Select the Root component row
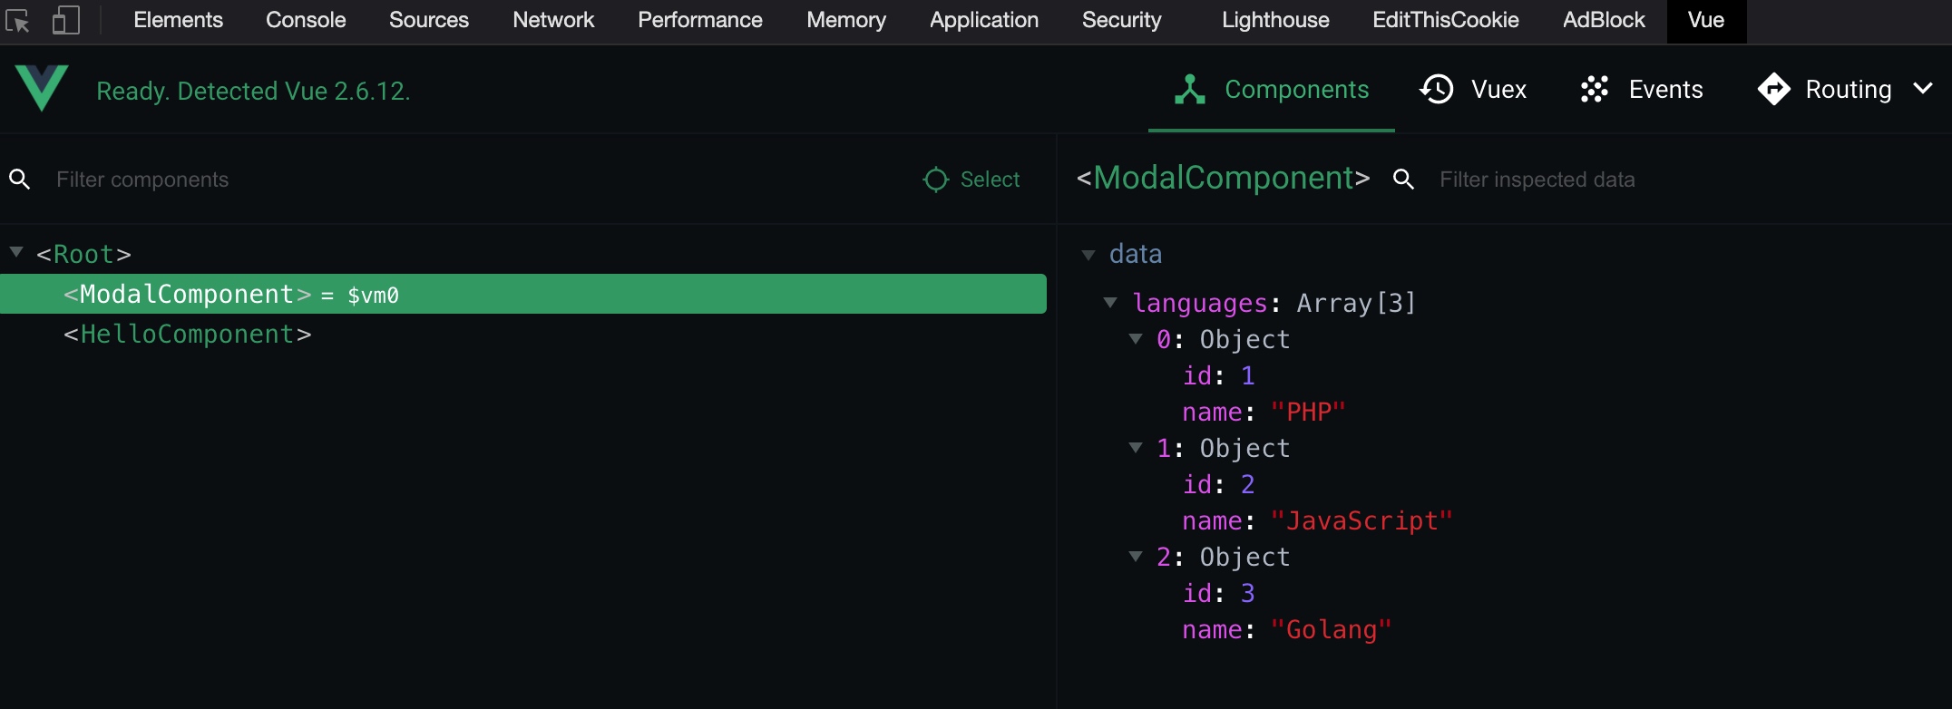1952x709 pixels. [523, 254]
